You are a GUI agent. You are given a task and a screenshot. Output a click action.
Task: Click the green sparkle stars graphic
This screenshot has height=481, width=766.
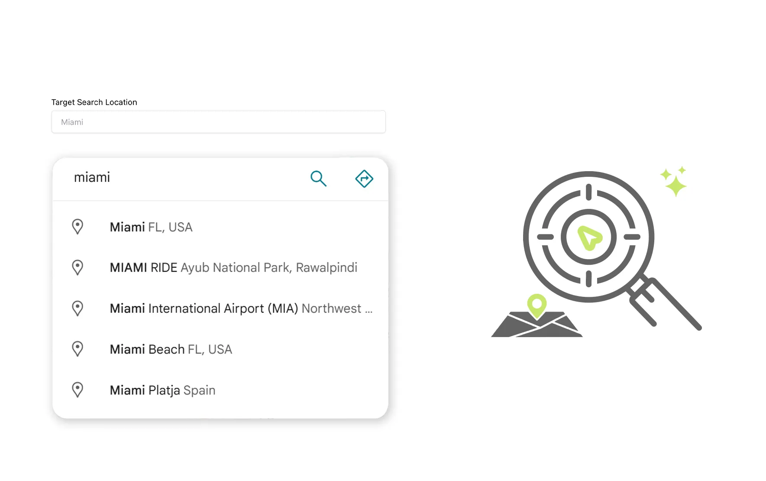point(674,182)
